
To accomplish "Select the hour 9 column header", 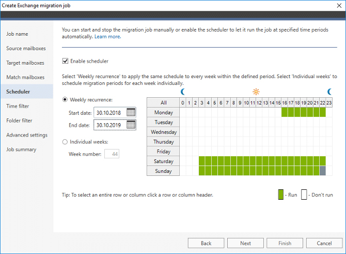I will tap(240, 102).
